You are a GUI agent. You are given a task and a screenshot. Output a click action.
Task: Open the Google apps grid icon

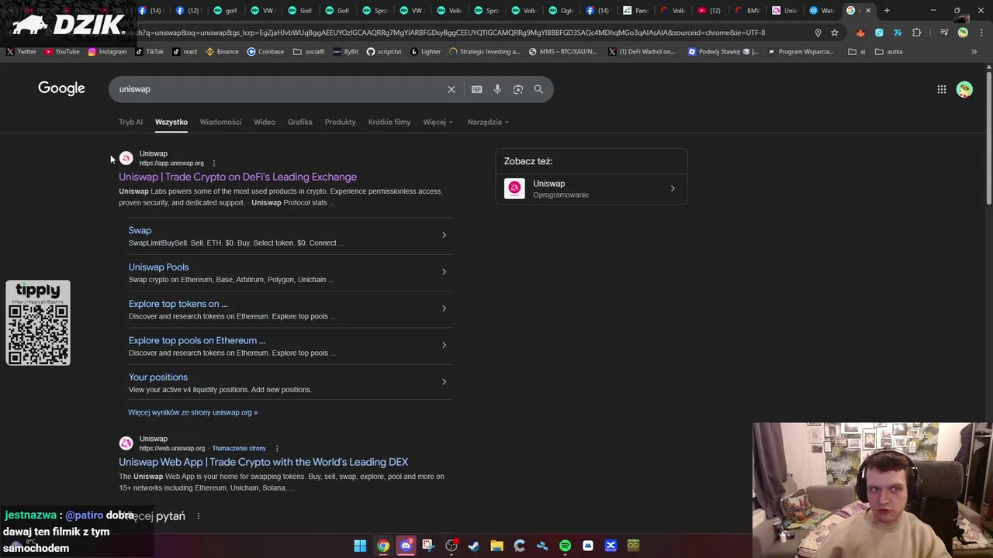[942, 89]
